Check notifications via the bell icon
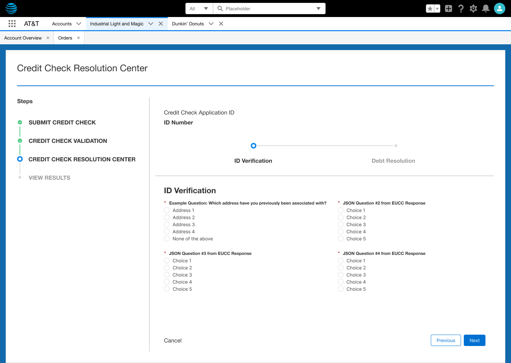The image size is (511, 363). click(485, 8)
